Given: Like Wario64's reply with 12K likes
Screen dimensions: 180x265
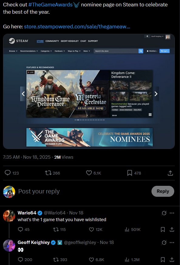Looking at the screenshot, I should coord(91,229).
